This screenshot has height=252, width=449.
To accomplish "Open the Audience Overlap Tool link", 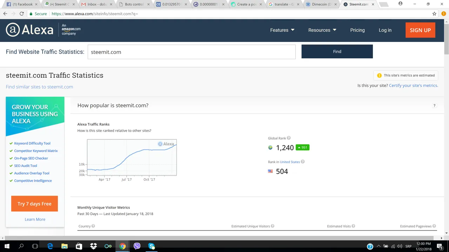I will pyautogui.click(x=32, y=173).
